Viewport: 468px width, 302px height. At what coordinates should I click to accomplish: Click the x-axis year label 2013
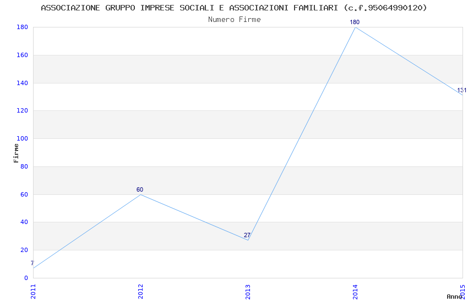click(248, 292)
